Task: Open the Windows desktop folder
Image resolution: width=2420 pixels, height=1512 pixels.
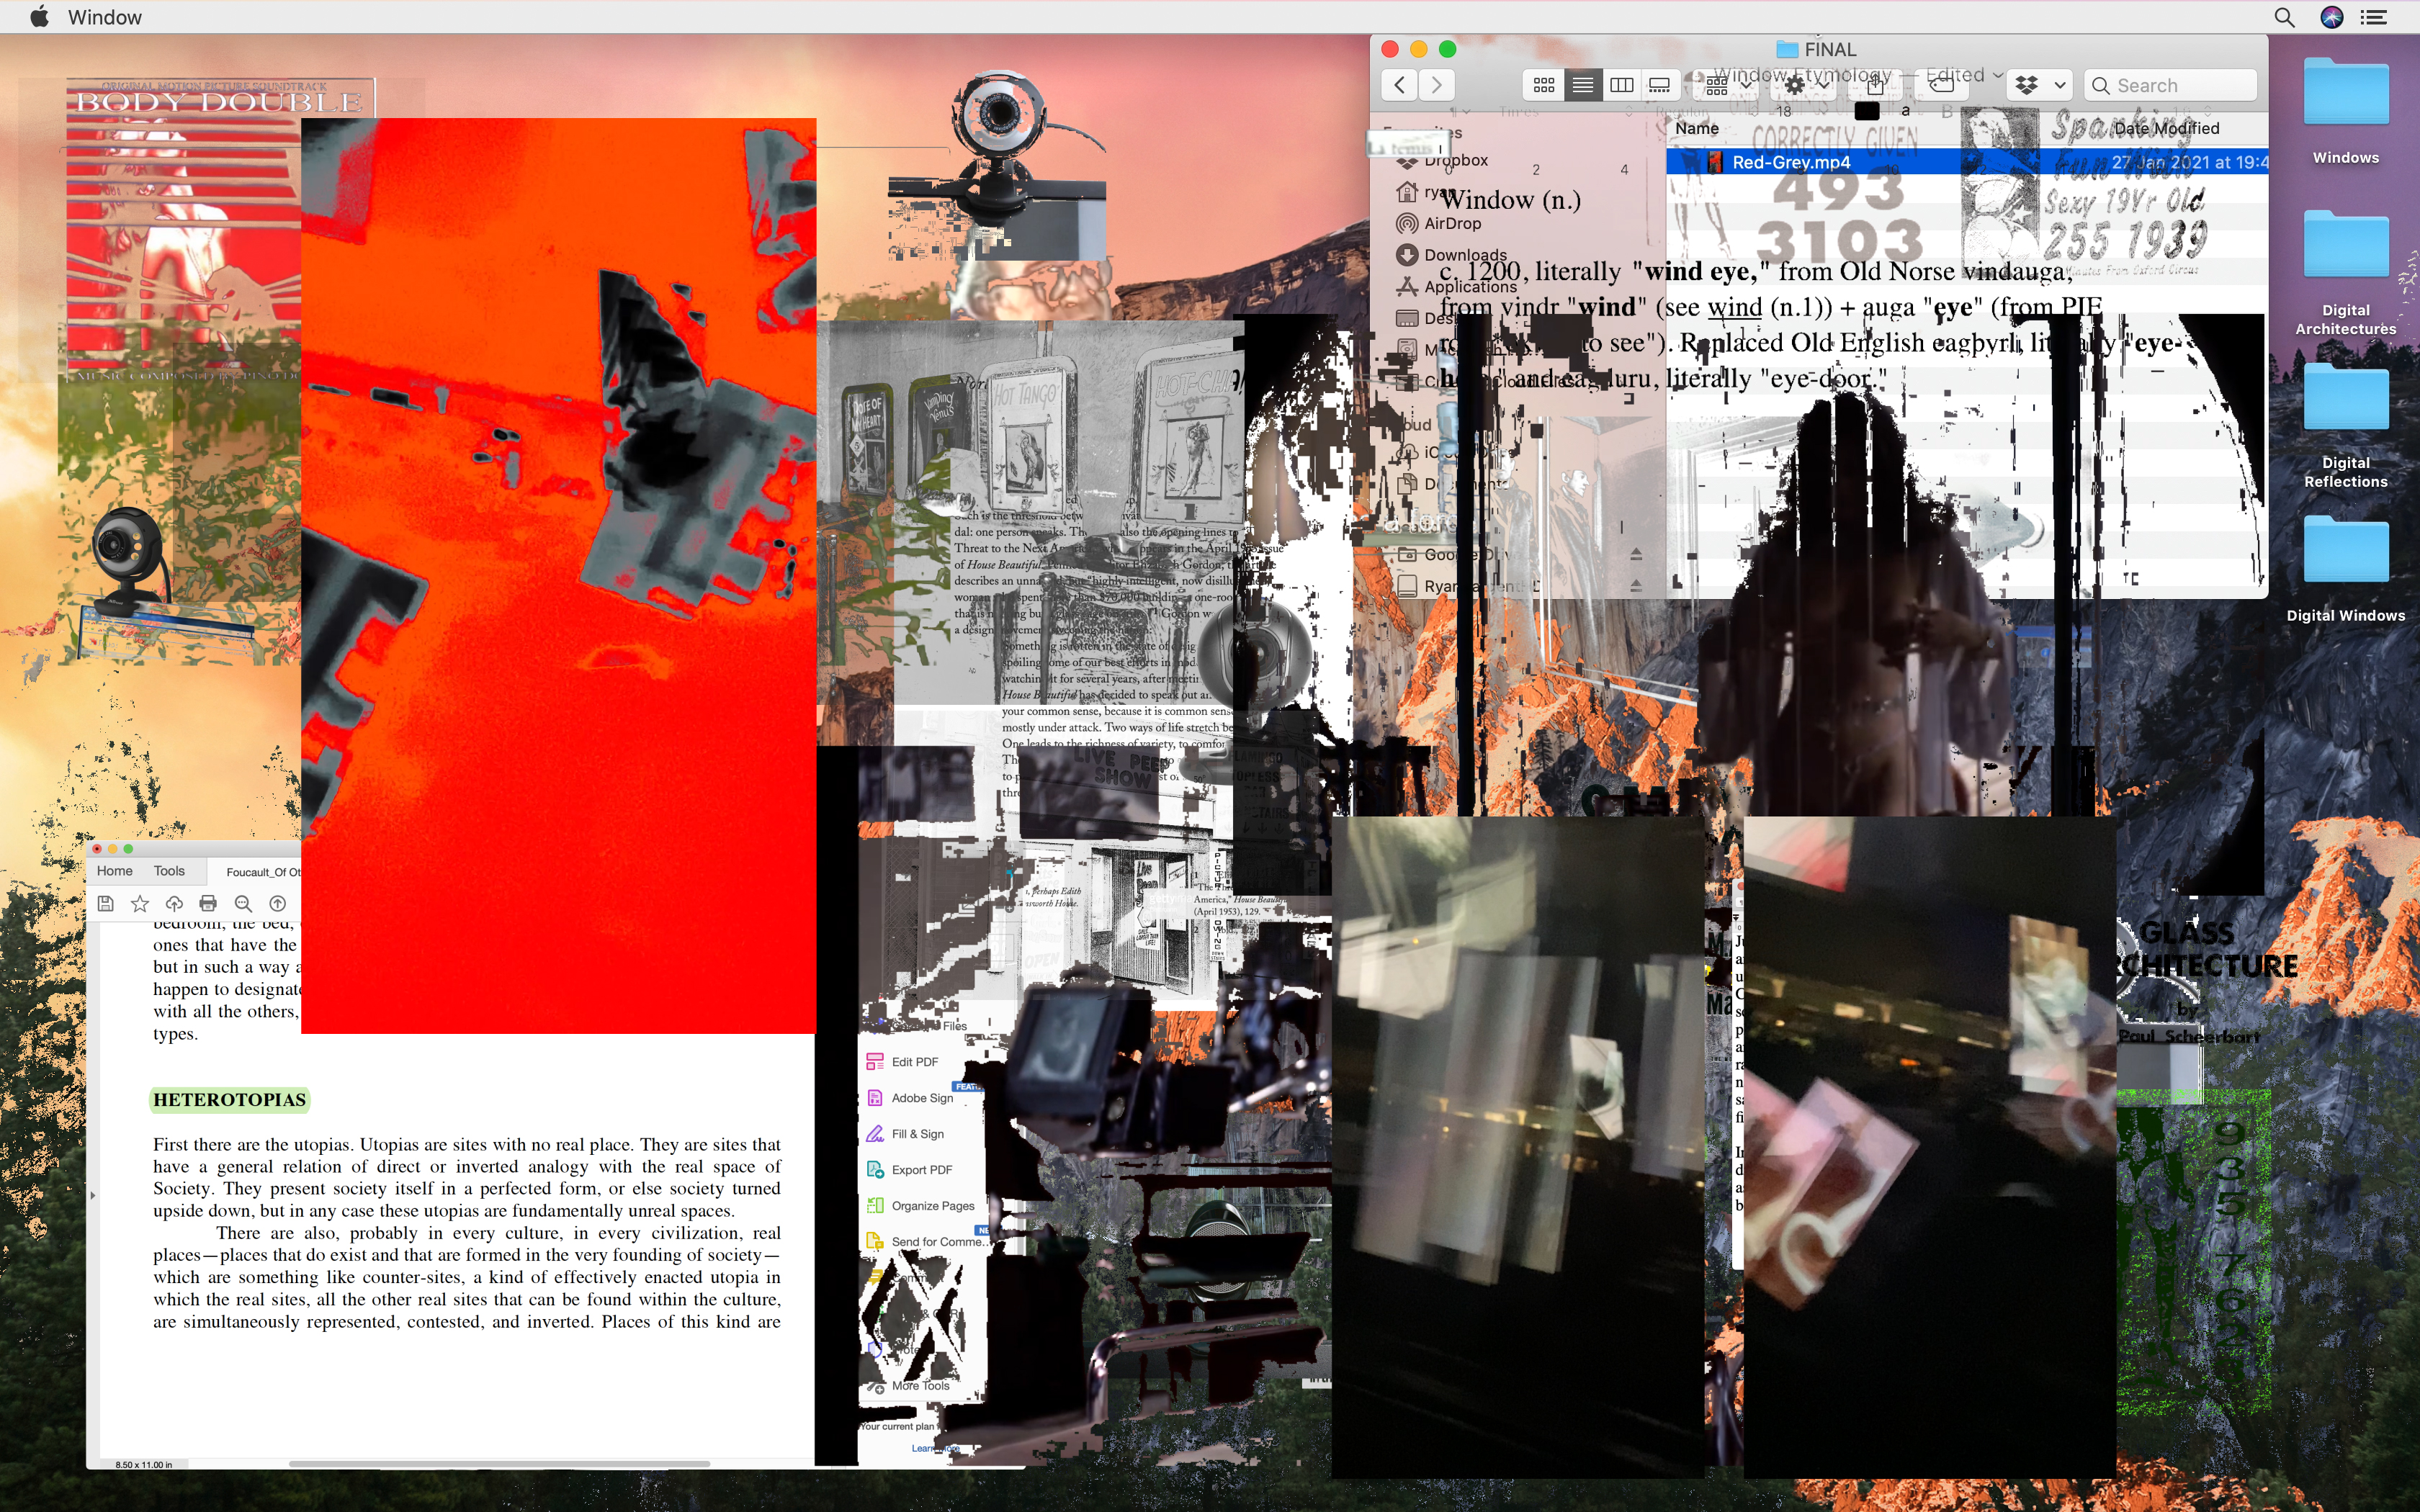Action: point(2345,112)
